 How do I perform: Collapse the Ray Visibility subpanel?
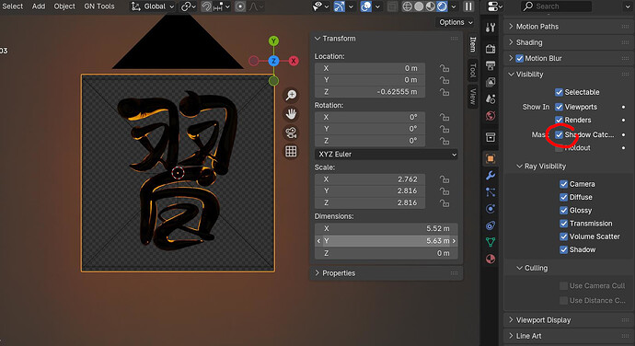point(545,167)
